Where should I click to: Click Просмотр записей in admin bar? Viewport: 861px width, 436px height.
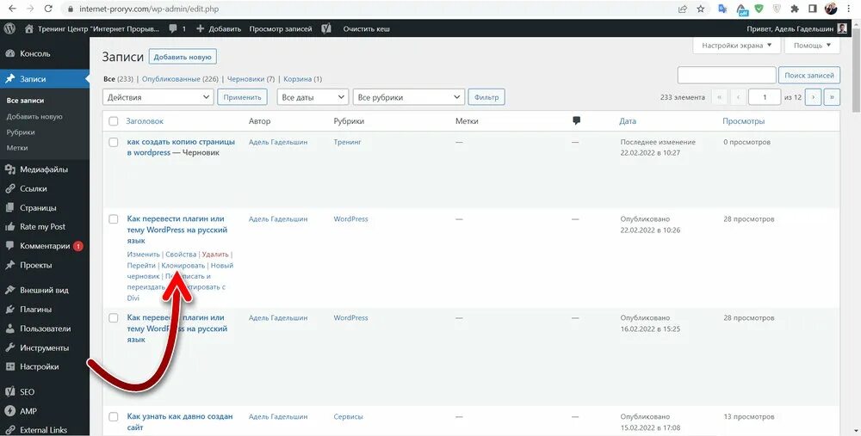[x=281, y=28]
